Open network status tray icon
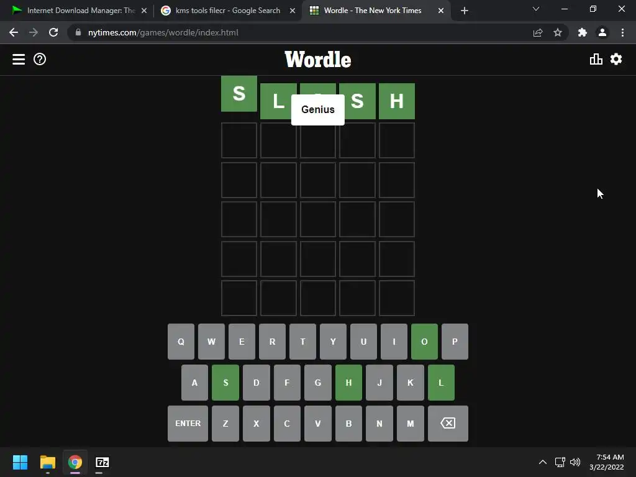Image resolution: width=636 pixels, height=477 pixels. click(x=560, y=462)
